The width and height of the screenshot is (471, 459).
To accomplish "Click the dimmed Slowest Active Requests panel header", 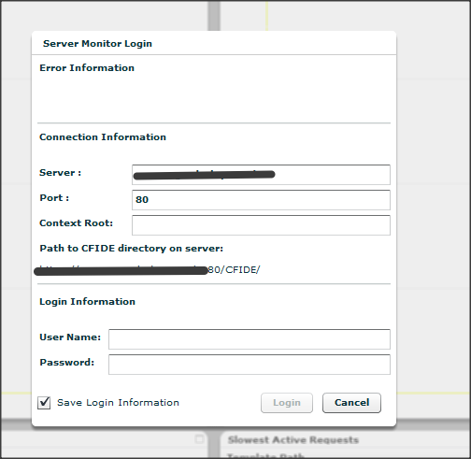I will pos(293,440).
